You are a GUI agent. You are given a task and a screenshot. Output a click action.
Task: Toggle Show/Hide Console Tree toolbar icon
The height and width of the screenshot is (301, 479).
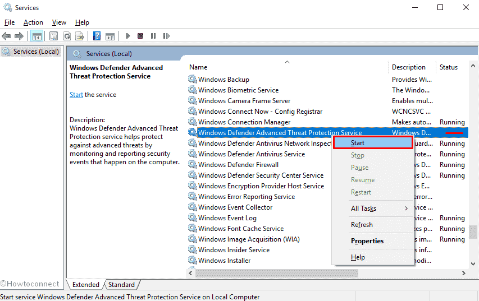click(x=37, y=36)
